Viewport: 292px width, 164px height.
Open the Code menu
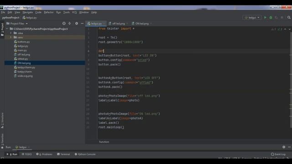click(38, 12)
